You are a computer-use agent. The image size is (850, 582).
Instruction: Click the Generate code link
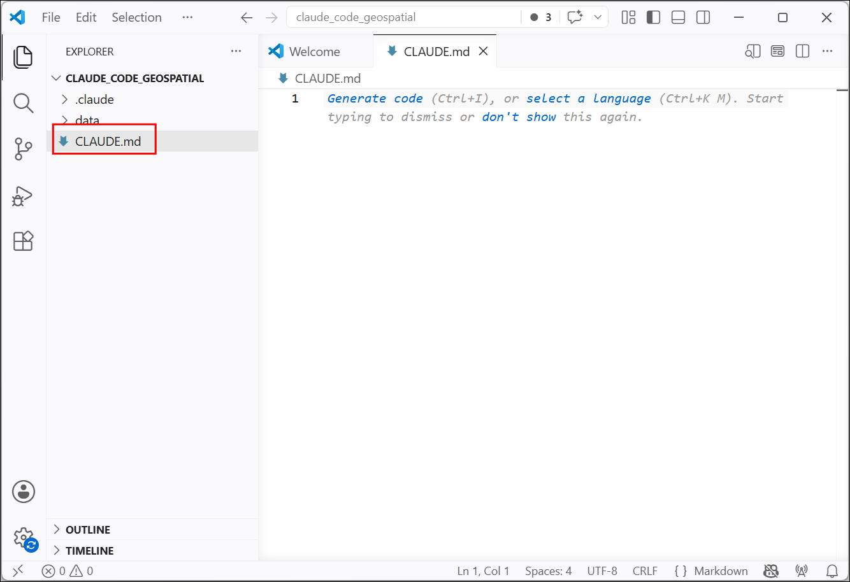(375, 99)
